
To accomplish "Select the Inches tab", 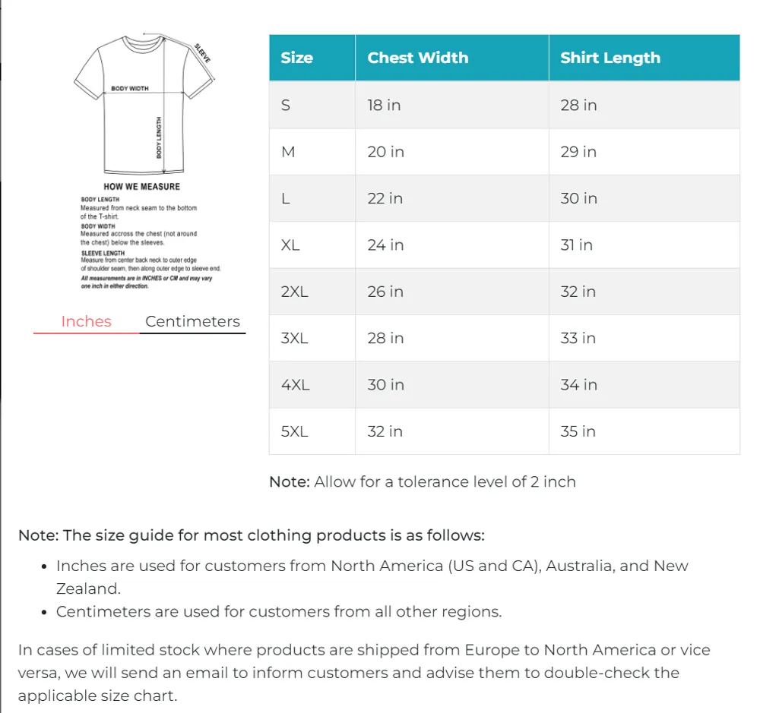I will coord(87,322).
